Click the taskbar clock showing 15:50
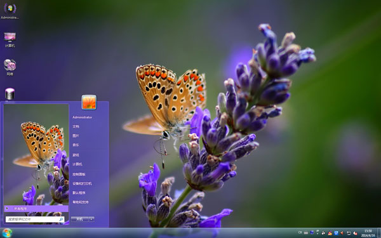 368,233
